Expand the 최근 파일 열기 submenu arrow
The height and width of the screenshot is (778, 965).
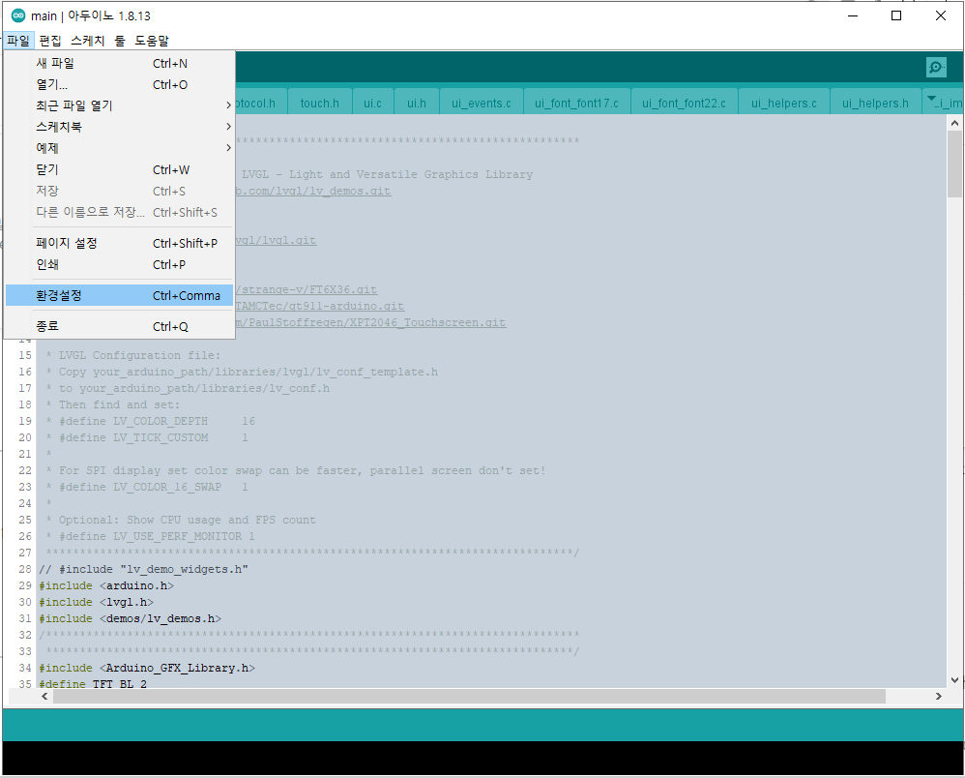tap(228, 105)
